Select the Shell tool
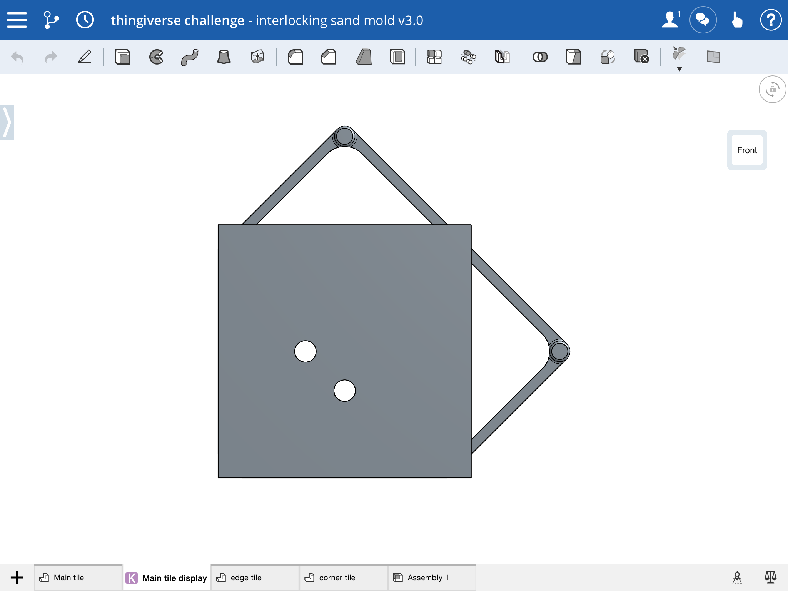The width and height of the screenshot is (788, 591). [x=397, y=57]
